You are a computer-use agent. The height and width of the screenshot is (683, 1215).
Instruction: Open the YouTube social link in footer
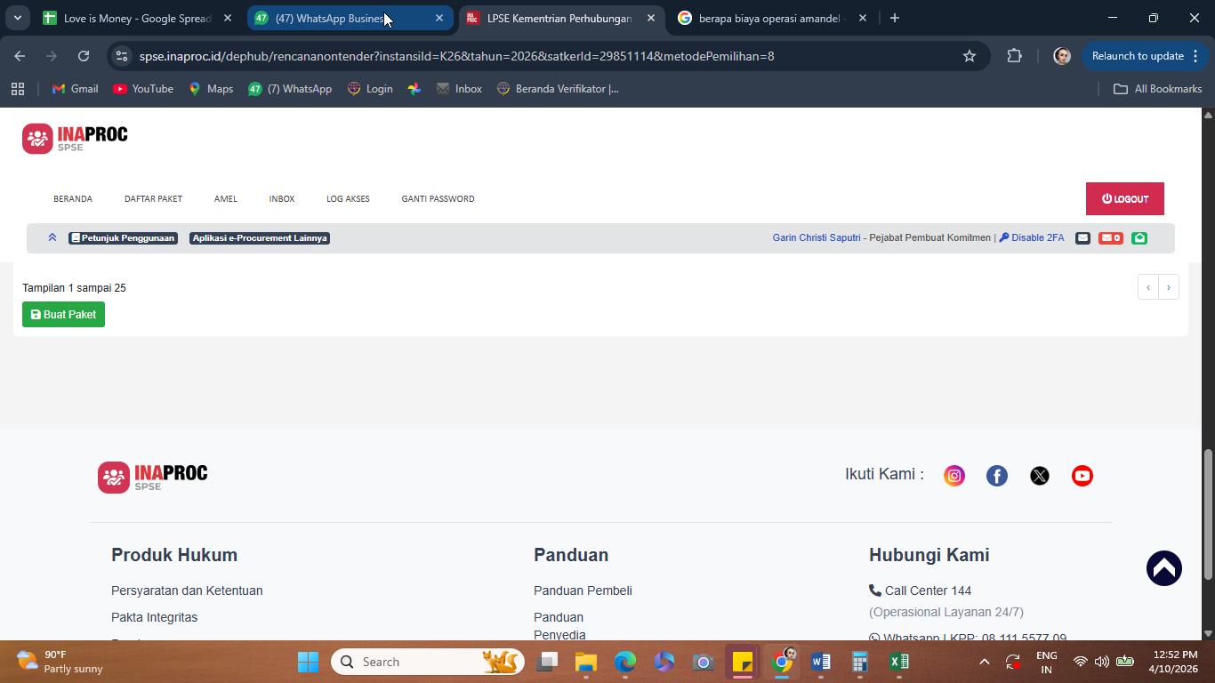1082,476
